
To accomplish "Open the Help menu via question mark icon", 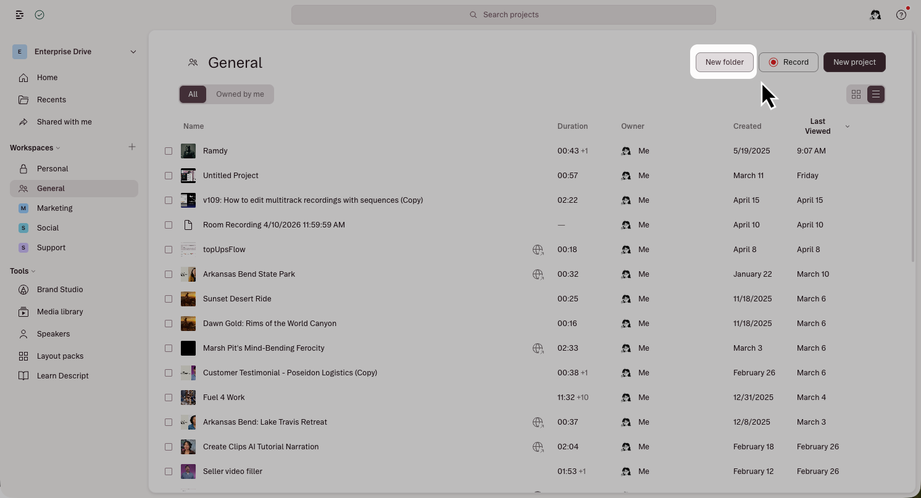I will pos(901,14).
